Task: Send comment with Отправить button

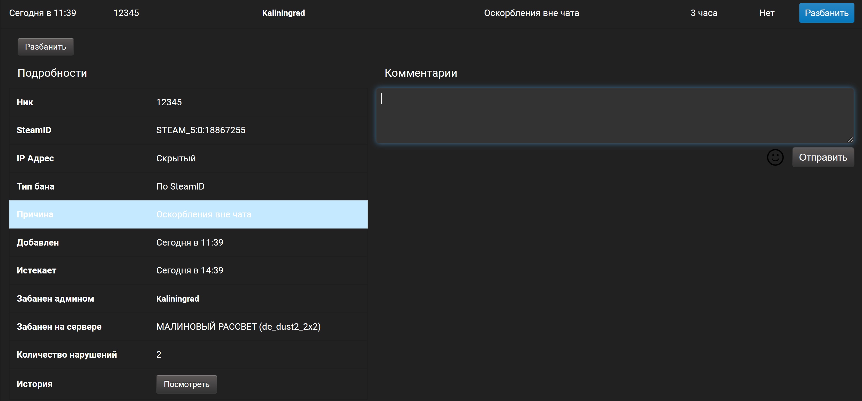Action: [x=823, y=158]
